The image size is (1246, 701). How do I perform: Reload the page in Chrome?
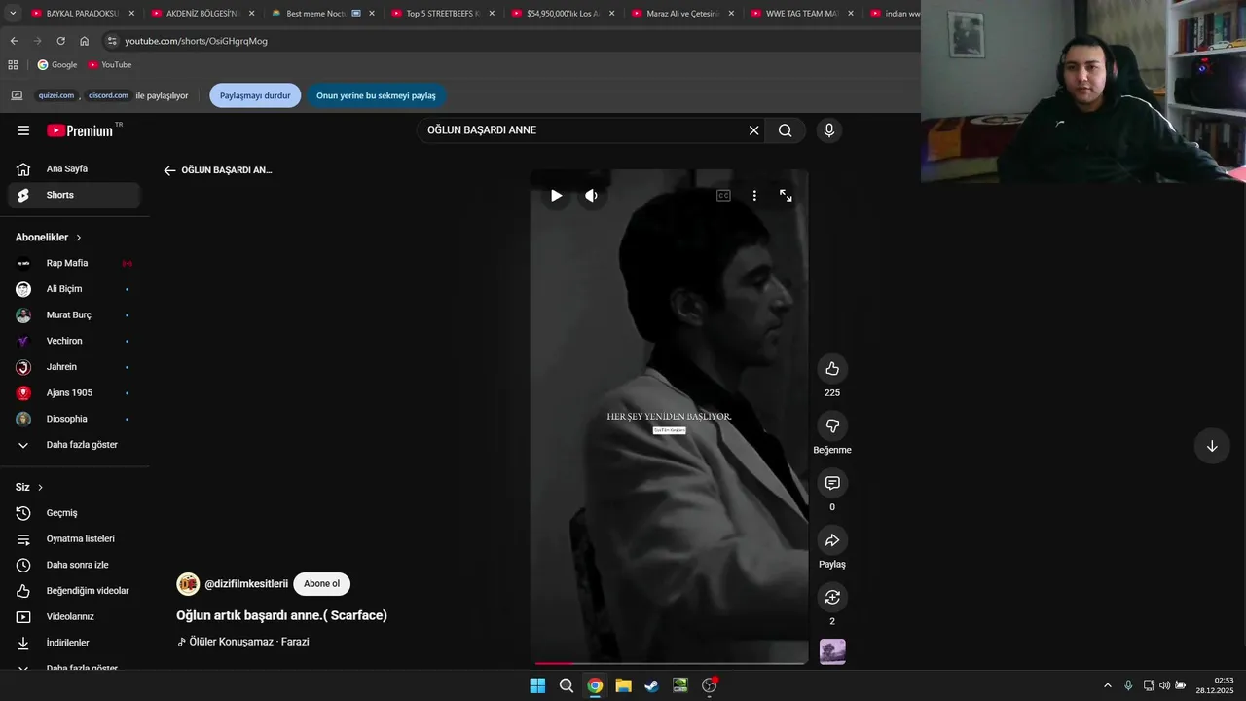tap(60, 41)
